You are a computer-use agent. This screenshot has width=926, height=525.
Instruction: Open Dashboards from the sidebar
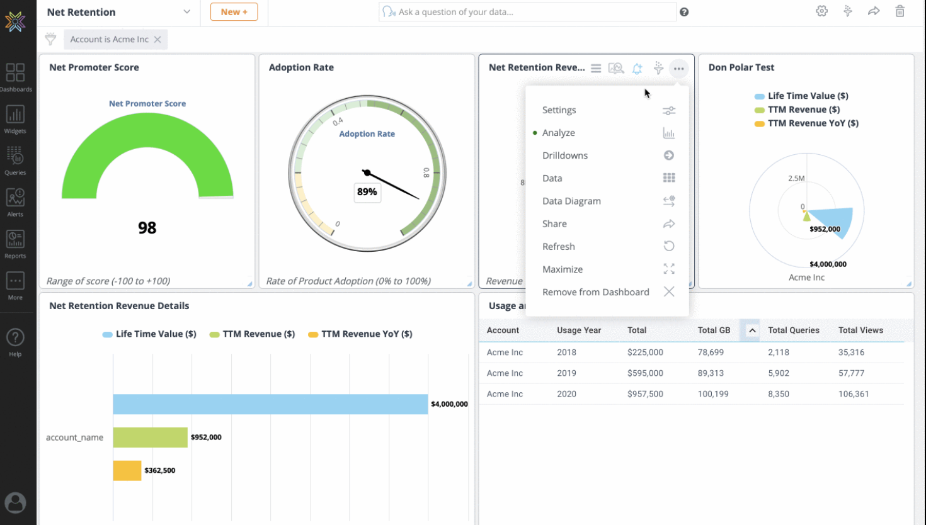pyautogui.click(x=16, y=77)
